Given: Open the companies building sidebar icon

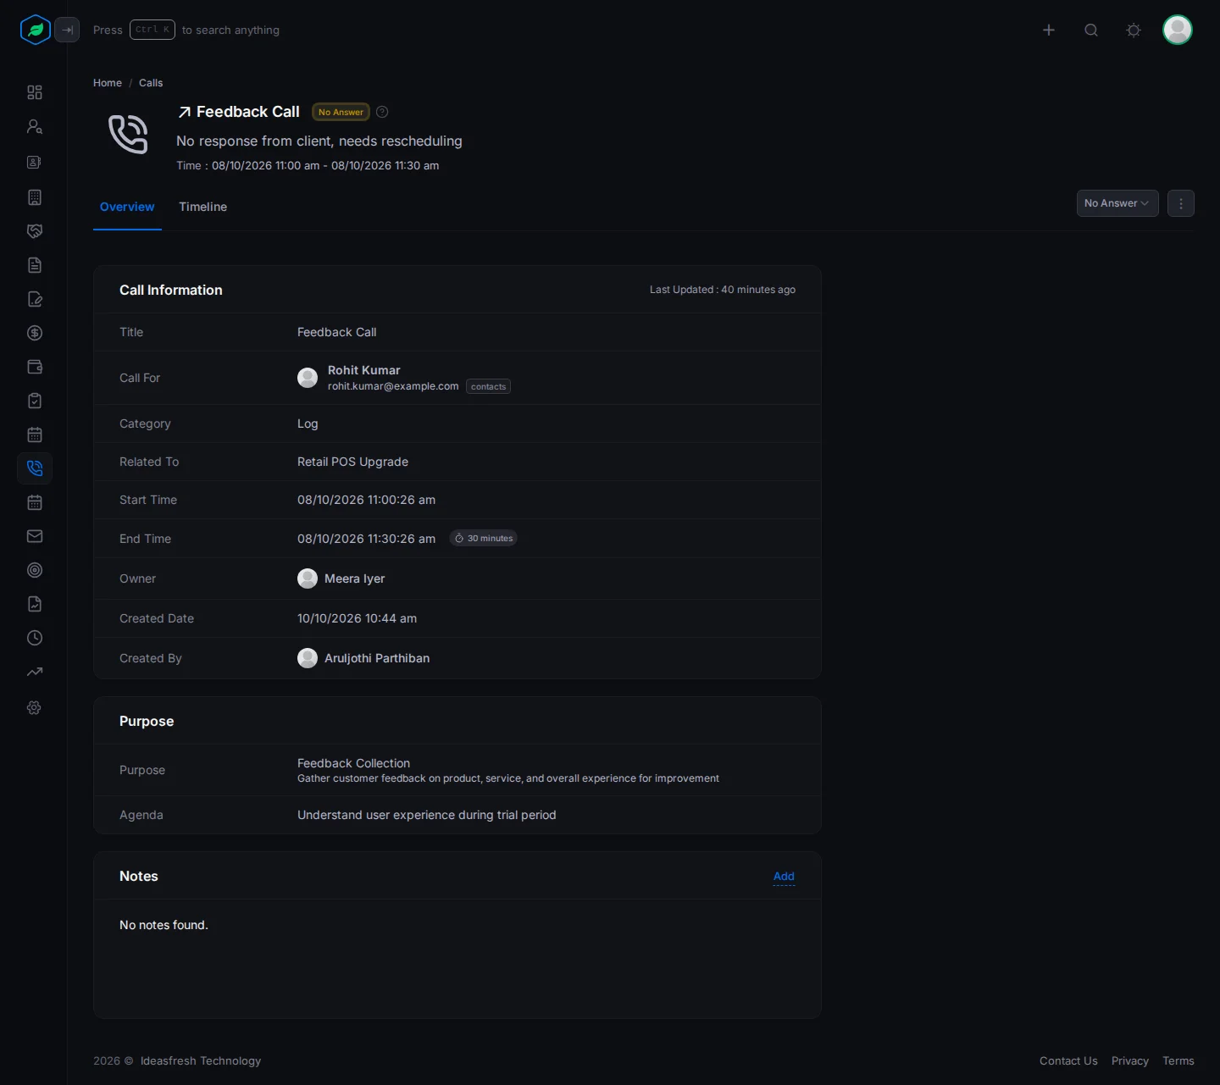Looking at the screenshot, I should (35, 197).
